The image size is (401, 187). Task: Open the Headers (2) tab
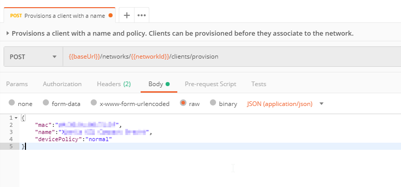pos(114,84)
